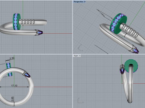The height and width of the screenshot is (108, 145).
Task: Open the Perspective viewport title menu
Action: click(x=79, y=2)
